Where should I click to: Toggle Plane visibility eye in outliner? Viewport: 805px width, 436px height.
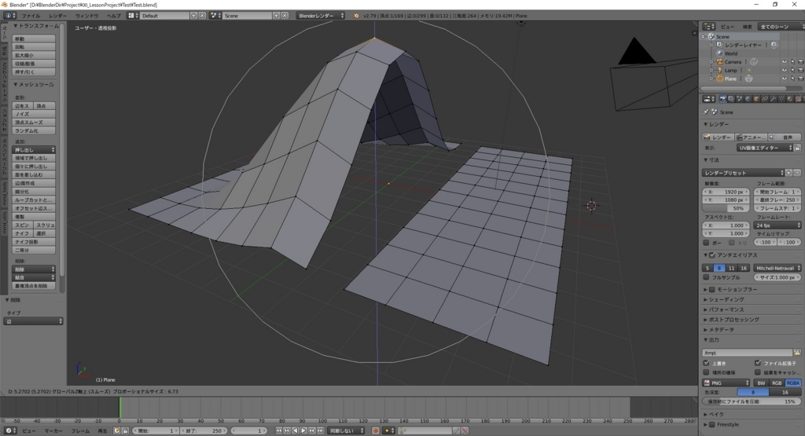(x=784, y=79)
